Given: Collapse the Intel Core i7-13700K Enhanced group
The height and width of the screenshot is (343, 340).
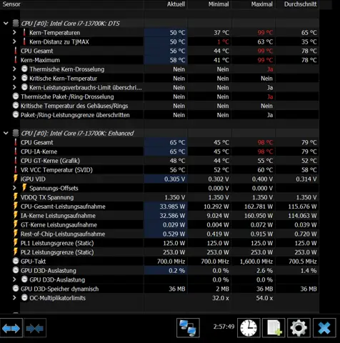Looking at the screenshot, I should [x=6, y=133].
